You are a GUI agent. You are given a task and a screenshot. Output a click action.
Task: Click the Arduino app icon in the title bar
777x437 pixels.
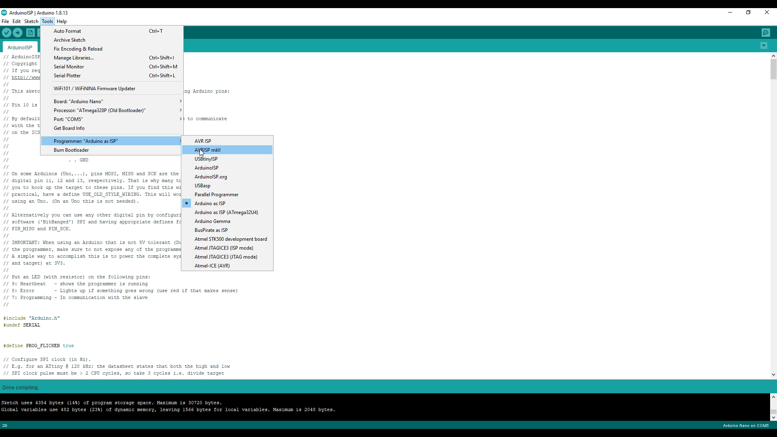[4, 13]
